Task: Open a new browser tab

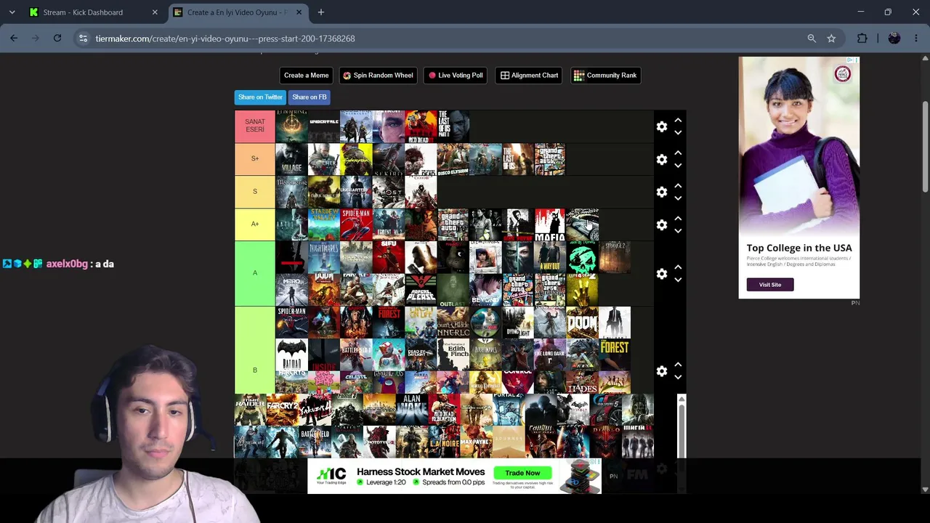Action: [x=321, y=12]
